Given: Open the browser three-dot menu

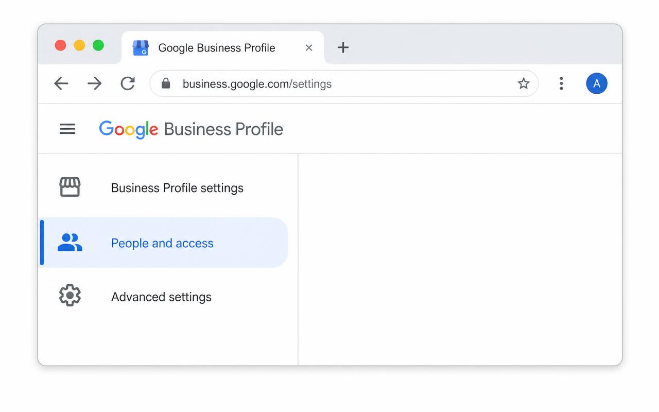Looking at the screenshot, I should [x=561, y=83].
